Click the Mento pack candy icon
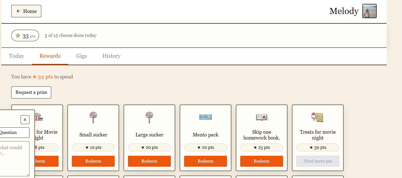Image resolution: width=402 pixels, height=178 pixels. (x=206, y=117)
